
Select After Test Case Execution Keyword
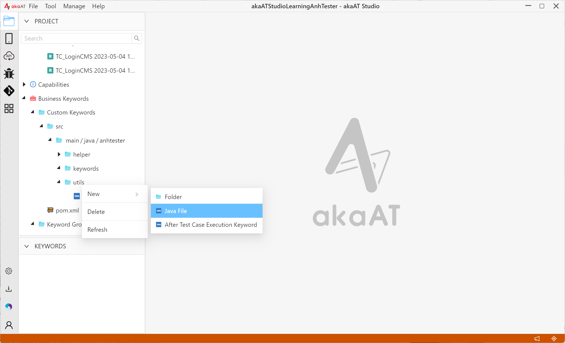207,225
